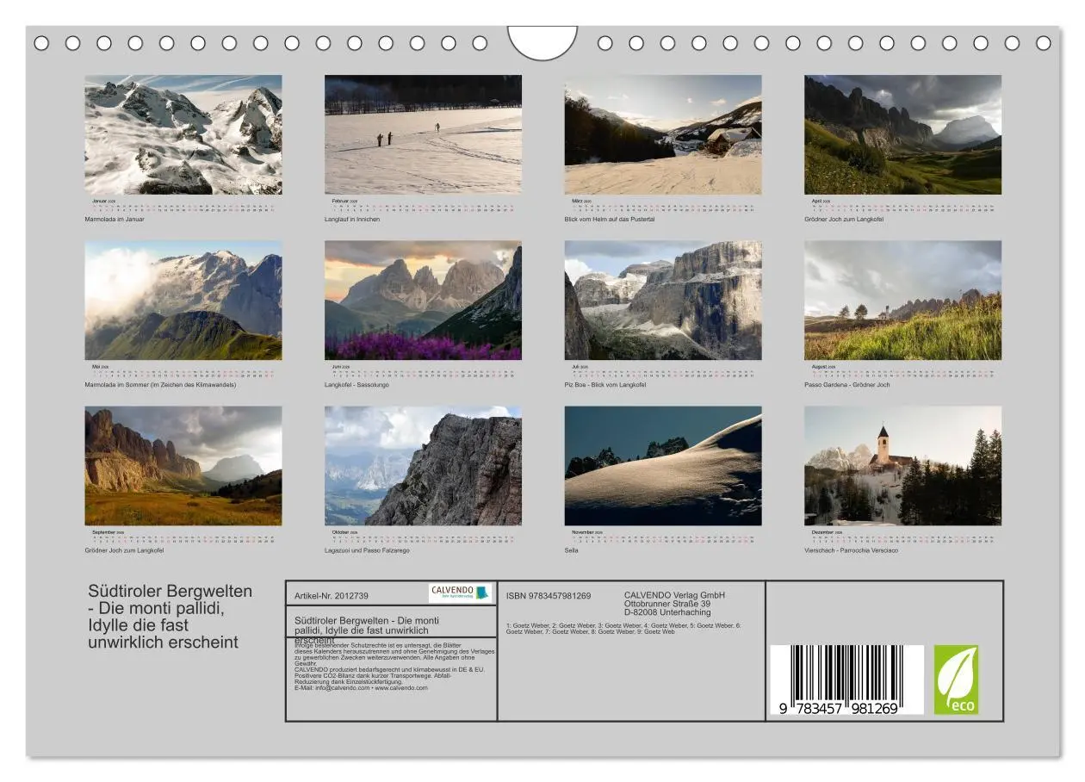The width and height of the screenshot is (1085, 782).
Task: Click the caption 'Sella'
Action: click(572, 550)
